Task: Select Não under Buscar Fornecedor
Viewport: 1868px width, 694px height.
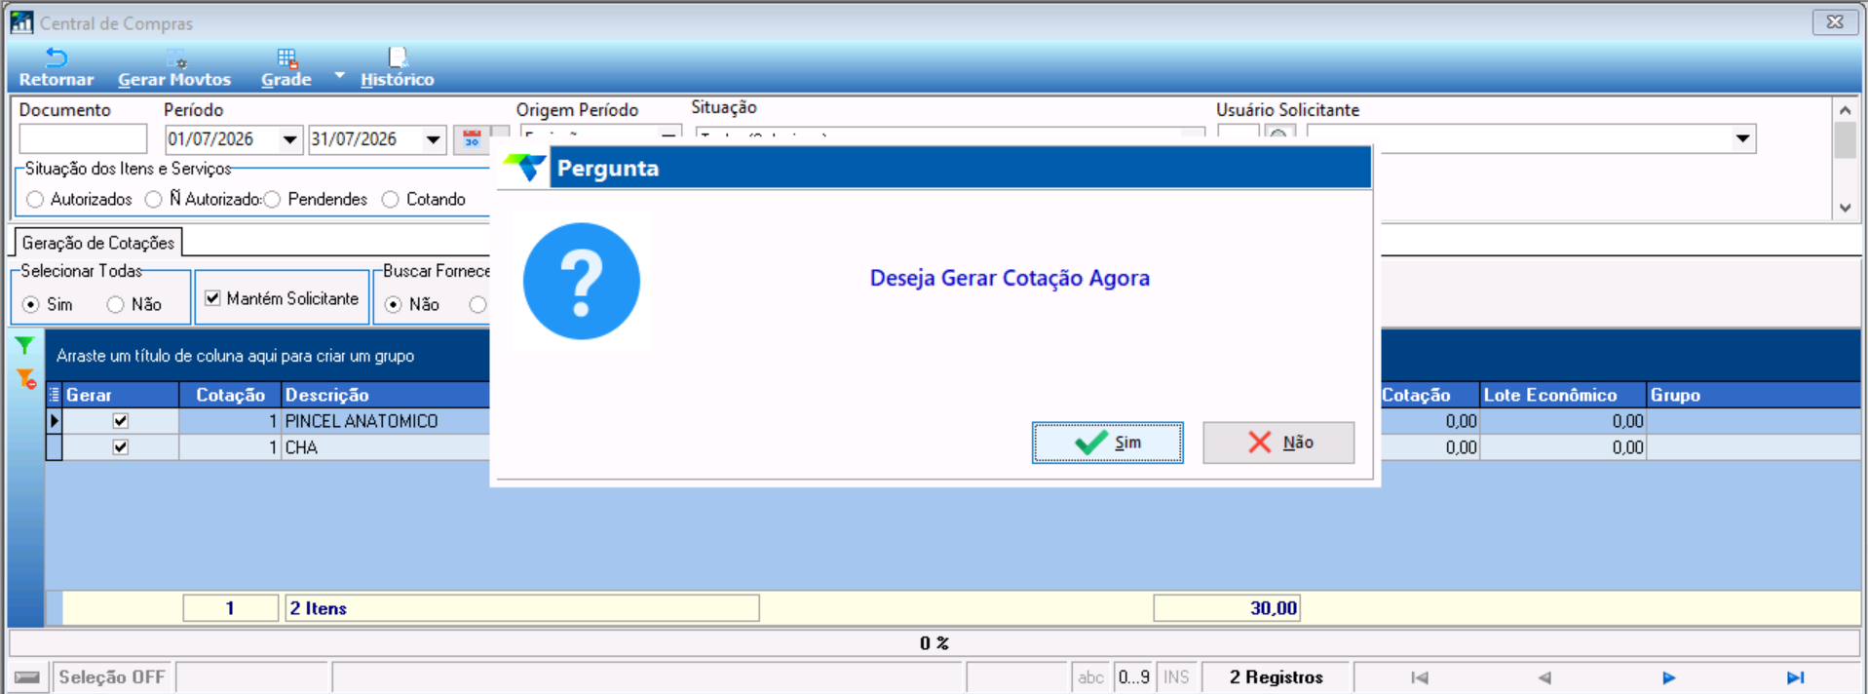Action: click(393, 304)
